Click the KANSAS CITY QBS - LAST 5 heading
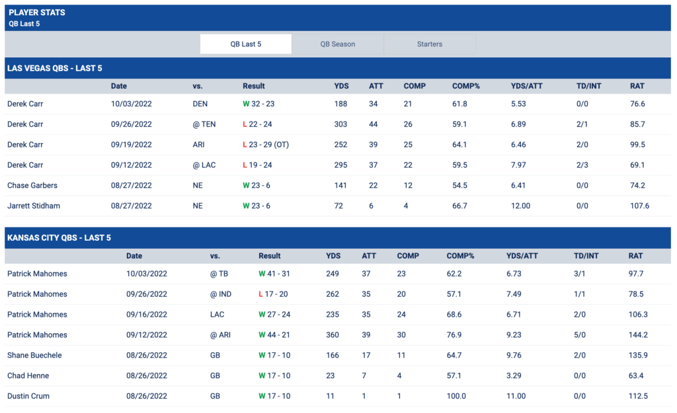This screenshot has height=413, width=677. click(x=59, y=238)
